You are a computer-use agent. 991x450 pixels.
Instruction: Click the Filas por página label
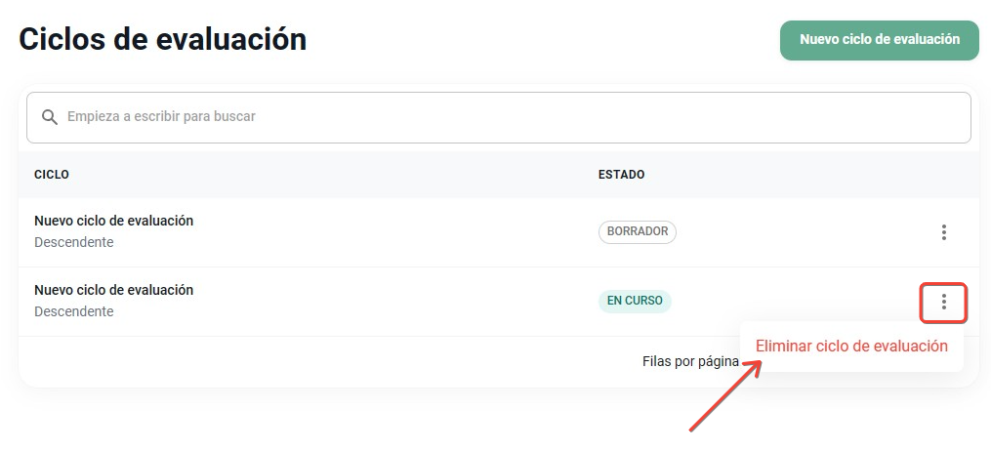[x=690, y=361]
